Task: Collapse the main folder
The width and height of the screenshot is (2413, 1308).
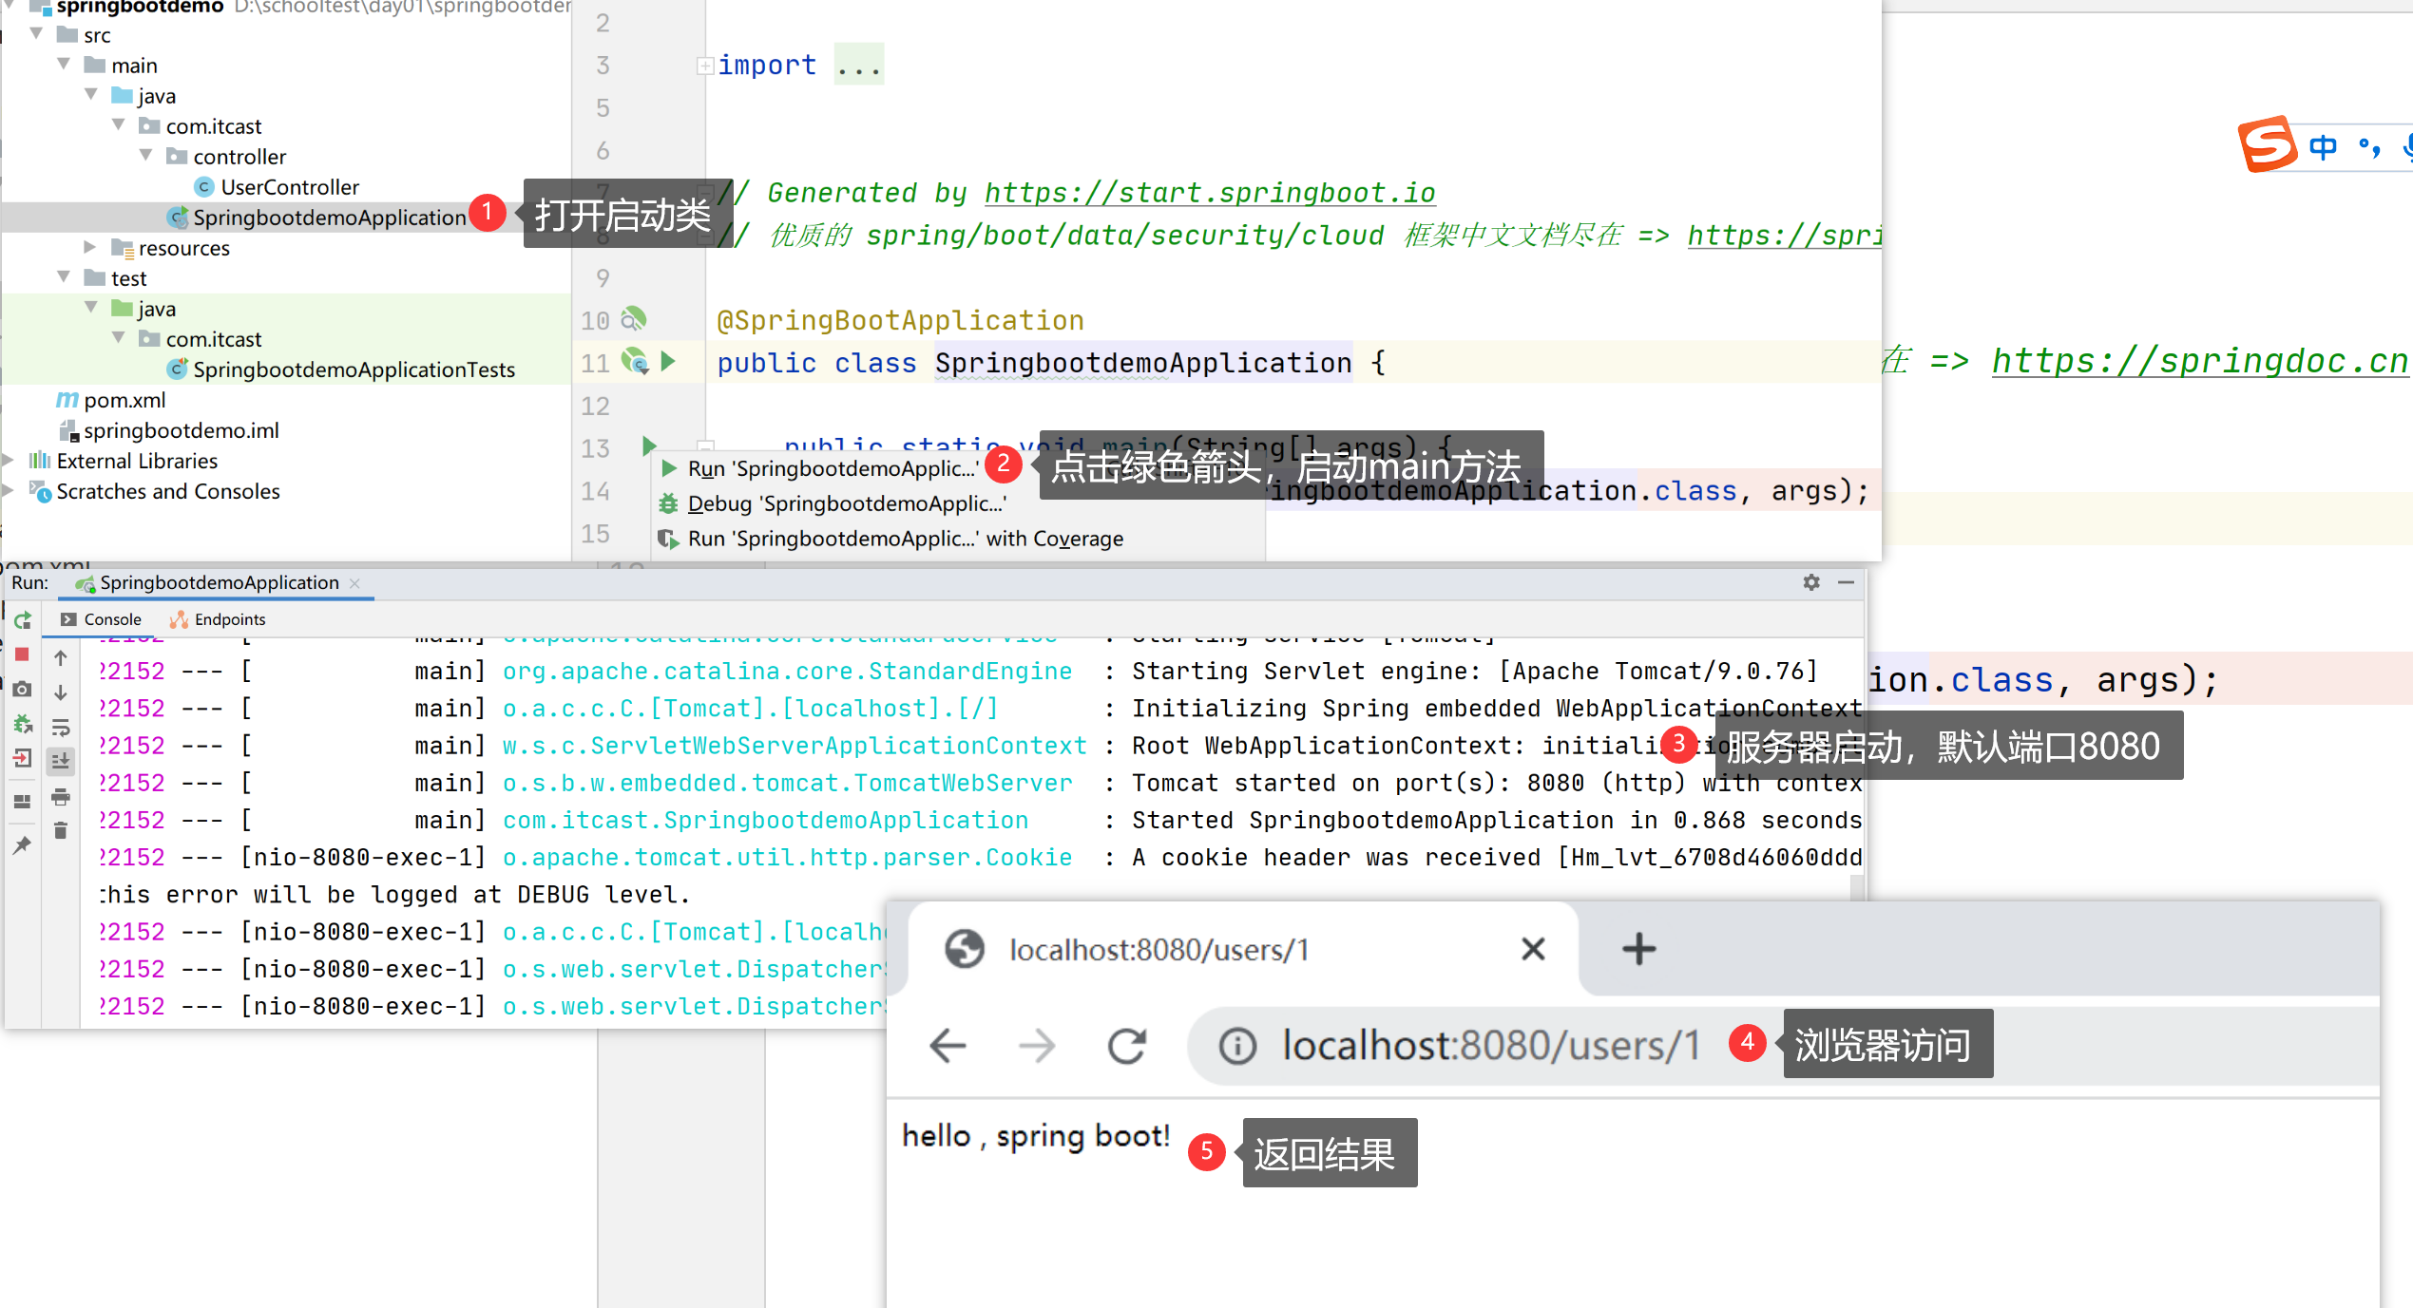Action: 65,65
